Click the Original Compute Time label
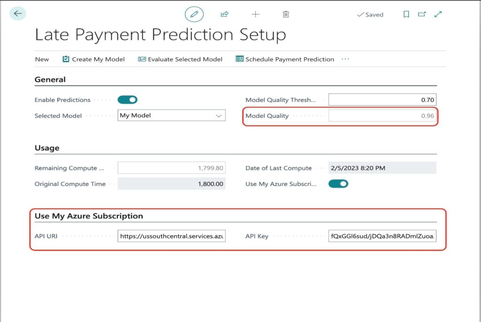The width and height of the screenshot is (481, 322). pyautogui.click(x=70, y=184)
